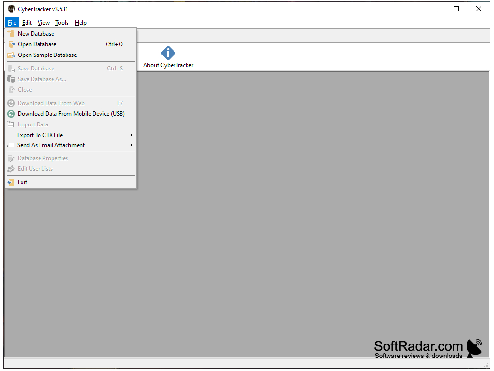Click the greyed Database Properties entry
This screenshot has width=494, height=371.
click(71, 158)
